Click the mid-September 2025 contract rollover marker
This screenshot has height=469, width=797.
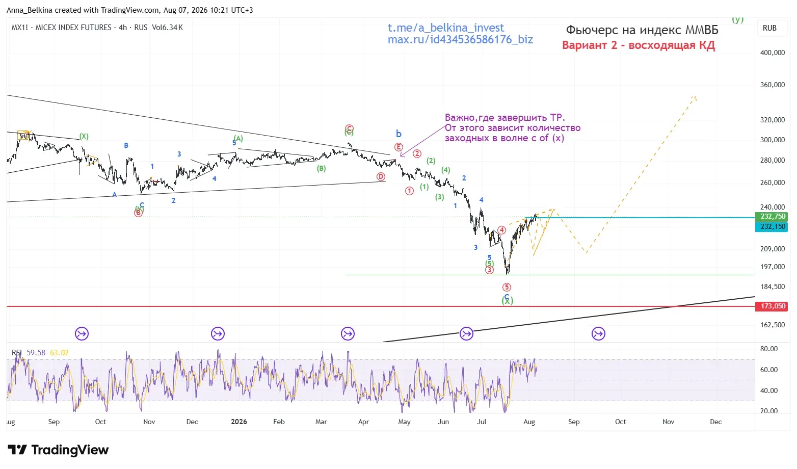click(x=82, y=334)
